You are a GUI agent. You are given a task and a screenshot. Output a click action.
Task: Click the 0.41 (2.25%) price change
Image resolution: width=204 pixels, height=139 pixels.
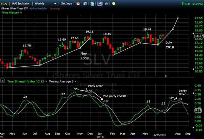click(x=192, y=4)
